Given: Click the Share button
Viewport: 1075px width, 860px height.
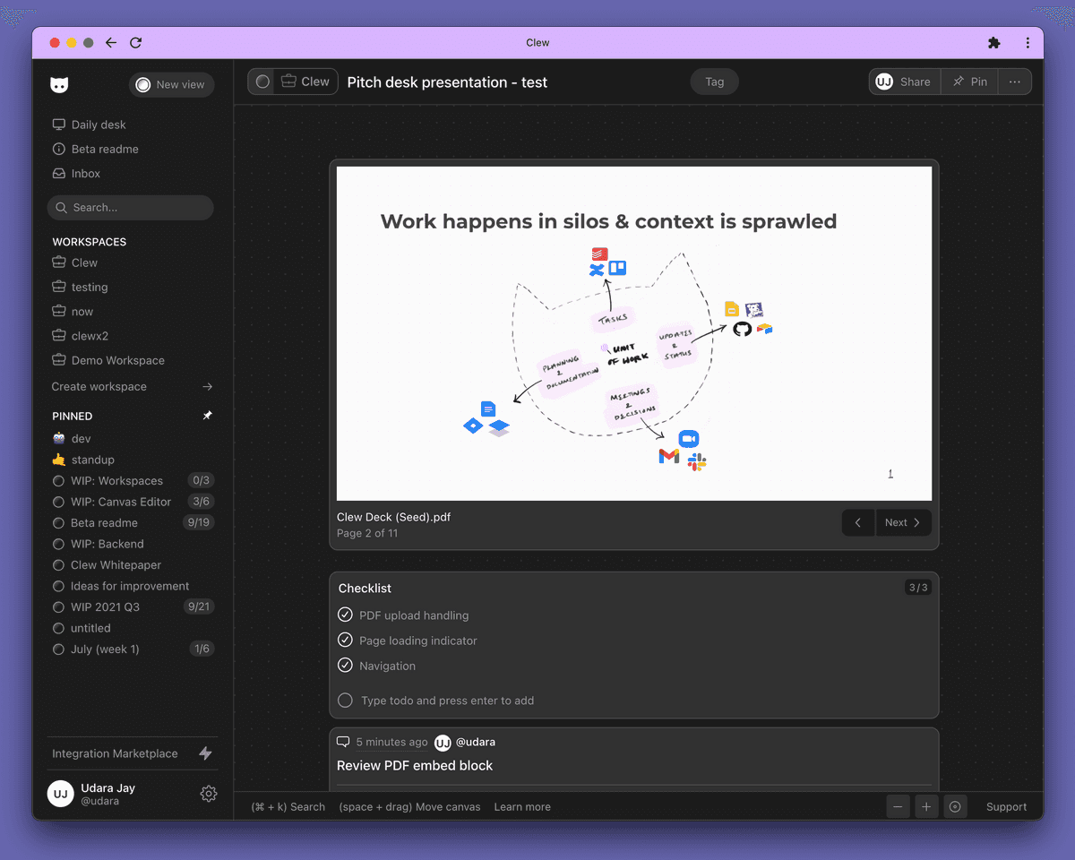Looking at the screenshot, I should click(x=905, y=82).
